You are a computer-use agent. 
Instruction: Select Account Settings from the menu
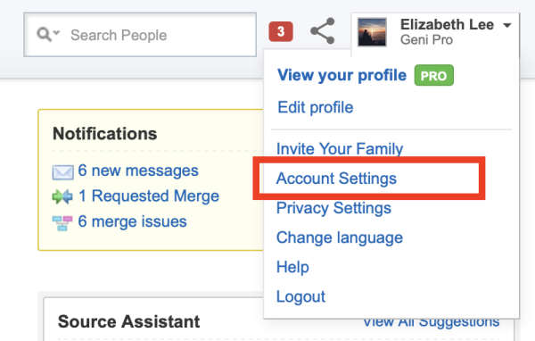tap(336, 179)
